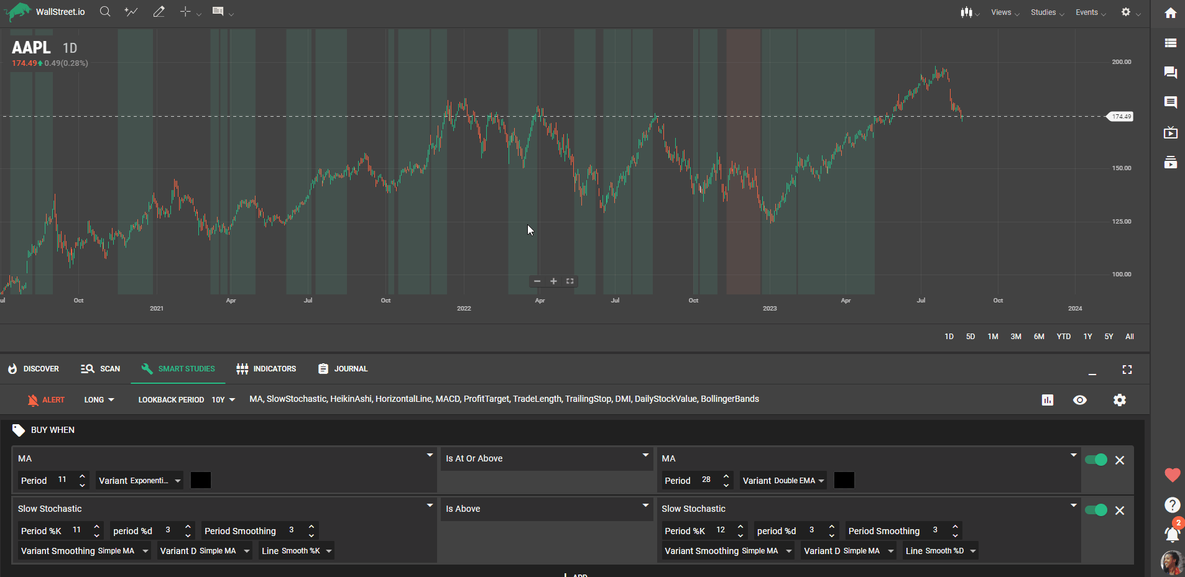Toggle the MA condition switch off
1185x577 pixels.
1095,460
